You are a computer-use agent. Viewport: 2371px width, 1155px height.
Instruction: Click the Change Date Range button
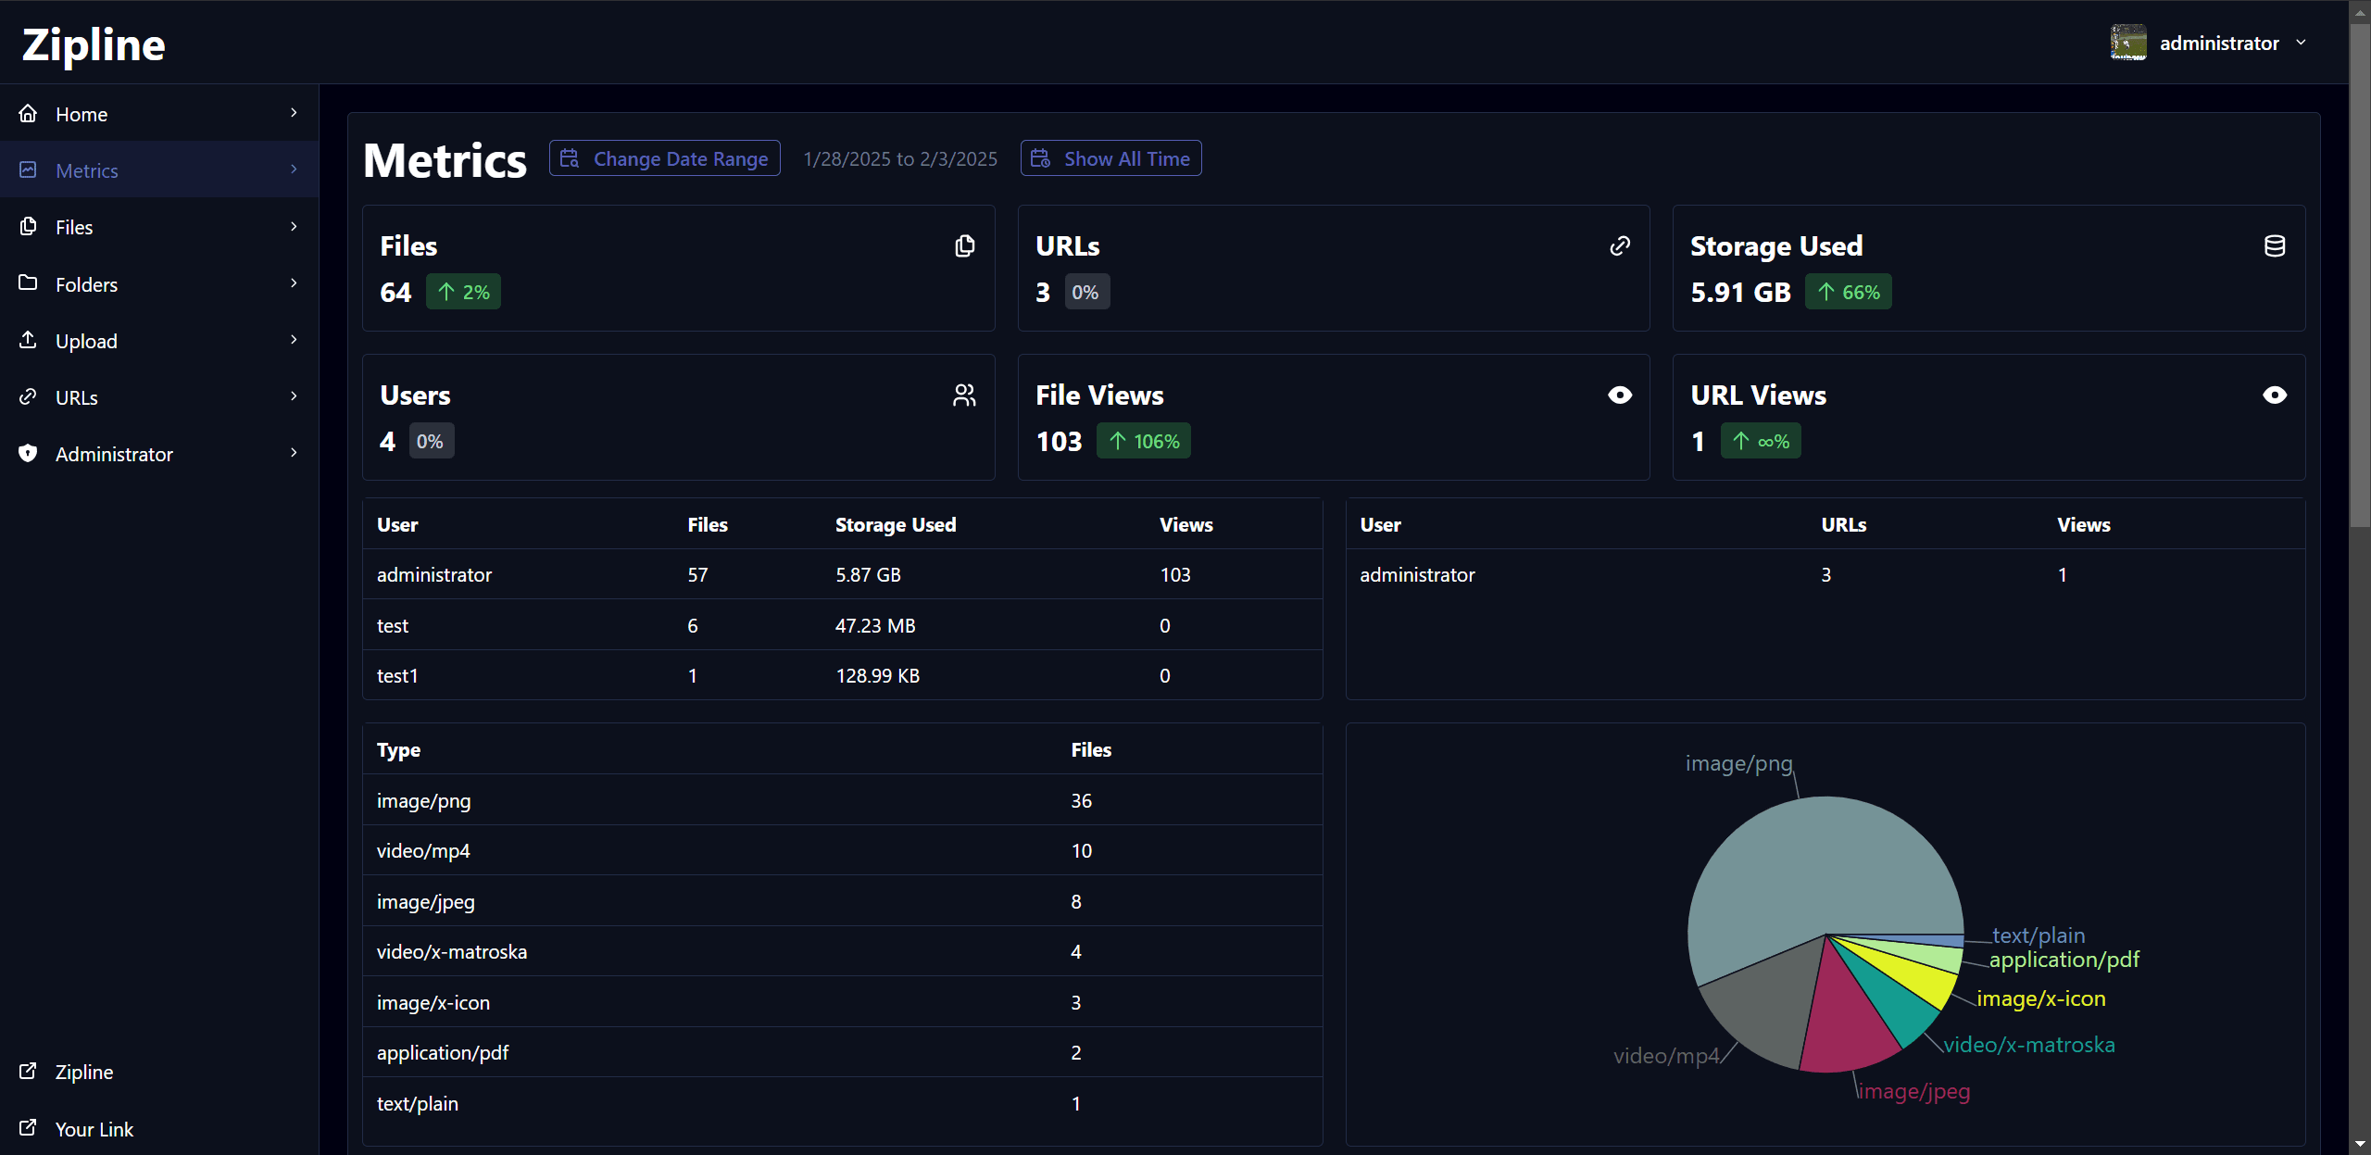pos(664,157)
